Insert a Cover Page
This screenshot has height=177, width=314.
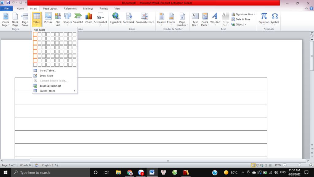6,19
